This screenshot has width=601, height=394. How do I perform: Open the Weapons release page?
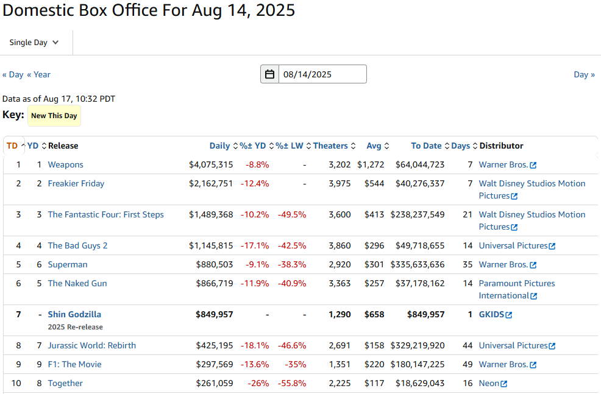tap(66, 164)
